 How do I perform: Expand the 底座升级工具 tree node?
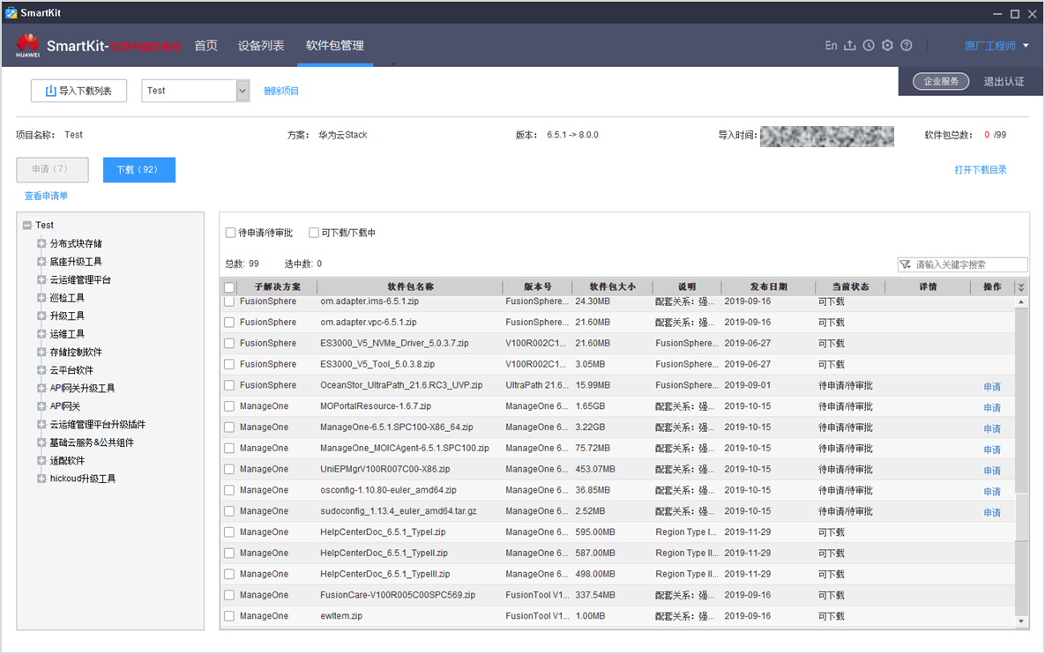point(41,261)
